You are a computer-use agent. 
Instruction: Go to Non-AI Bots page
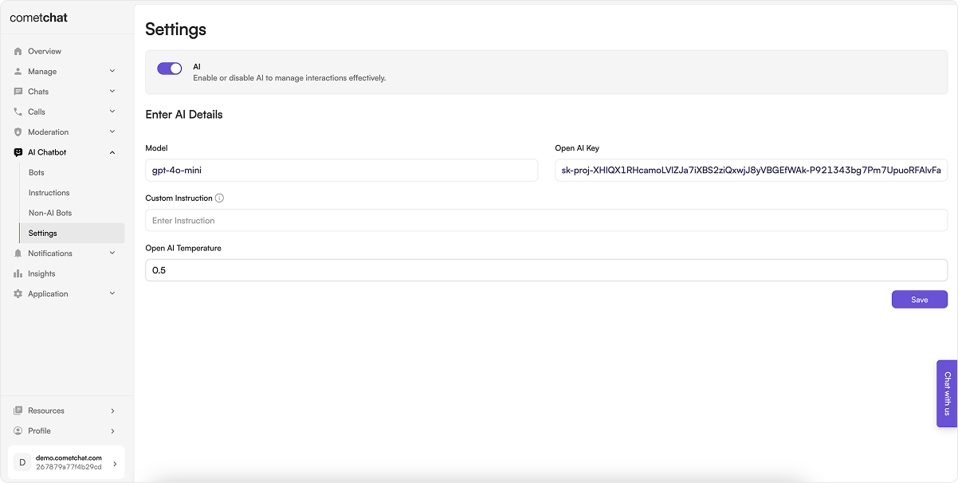coord(50,213)
